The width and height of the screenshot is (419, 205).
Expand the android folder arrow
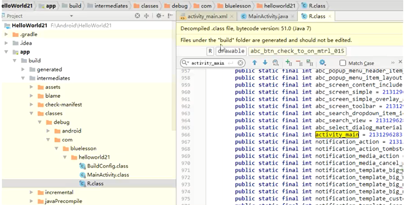(x=48, y=131)
